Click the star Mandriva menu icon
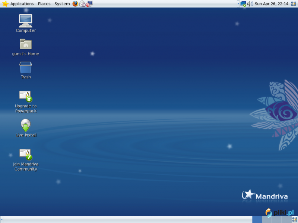The width and height of the screenshot is (298, 223). click(x=5, y=4)
